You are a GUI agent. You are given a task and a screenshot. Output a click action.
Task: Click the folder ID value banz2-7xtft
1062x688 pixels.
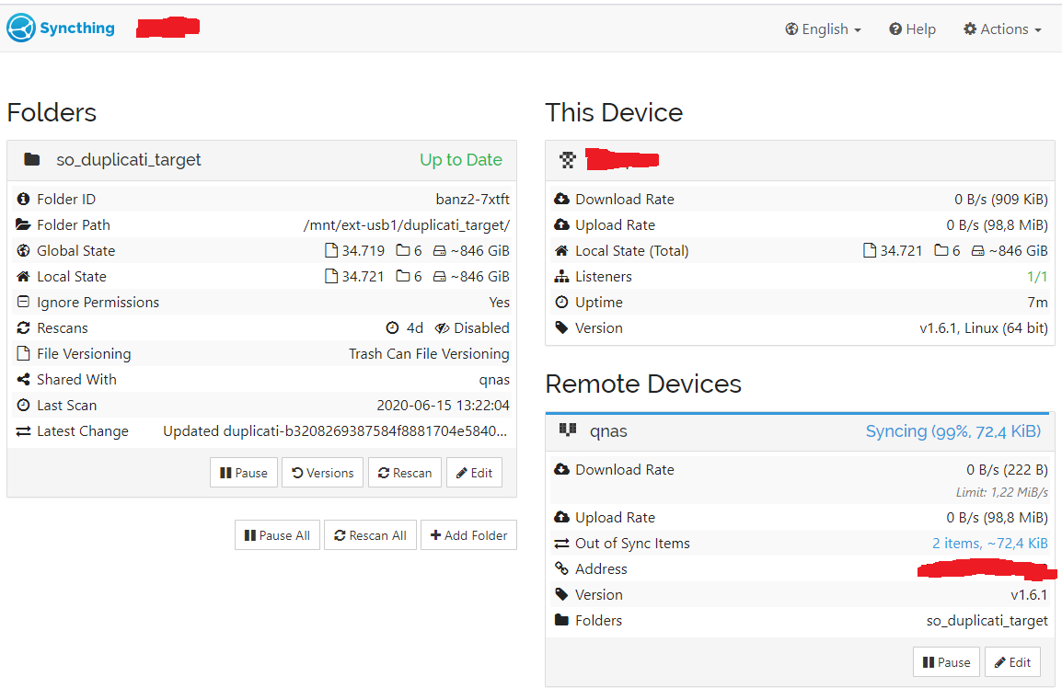point(472,199)
